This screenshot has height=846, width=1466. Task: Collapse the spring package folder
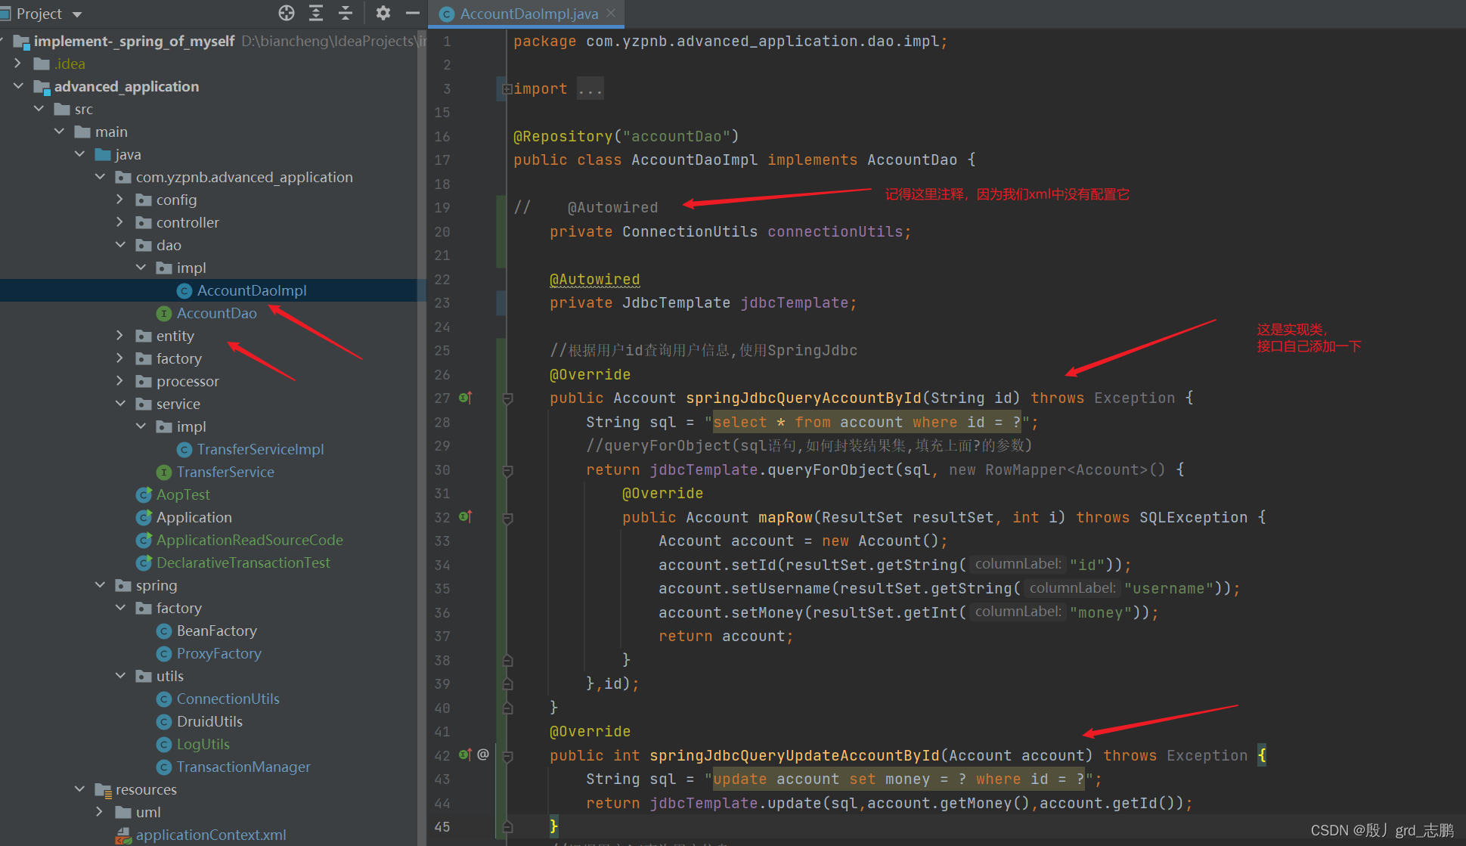coord(100,585)
